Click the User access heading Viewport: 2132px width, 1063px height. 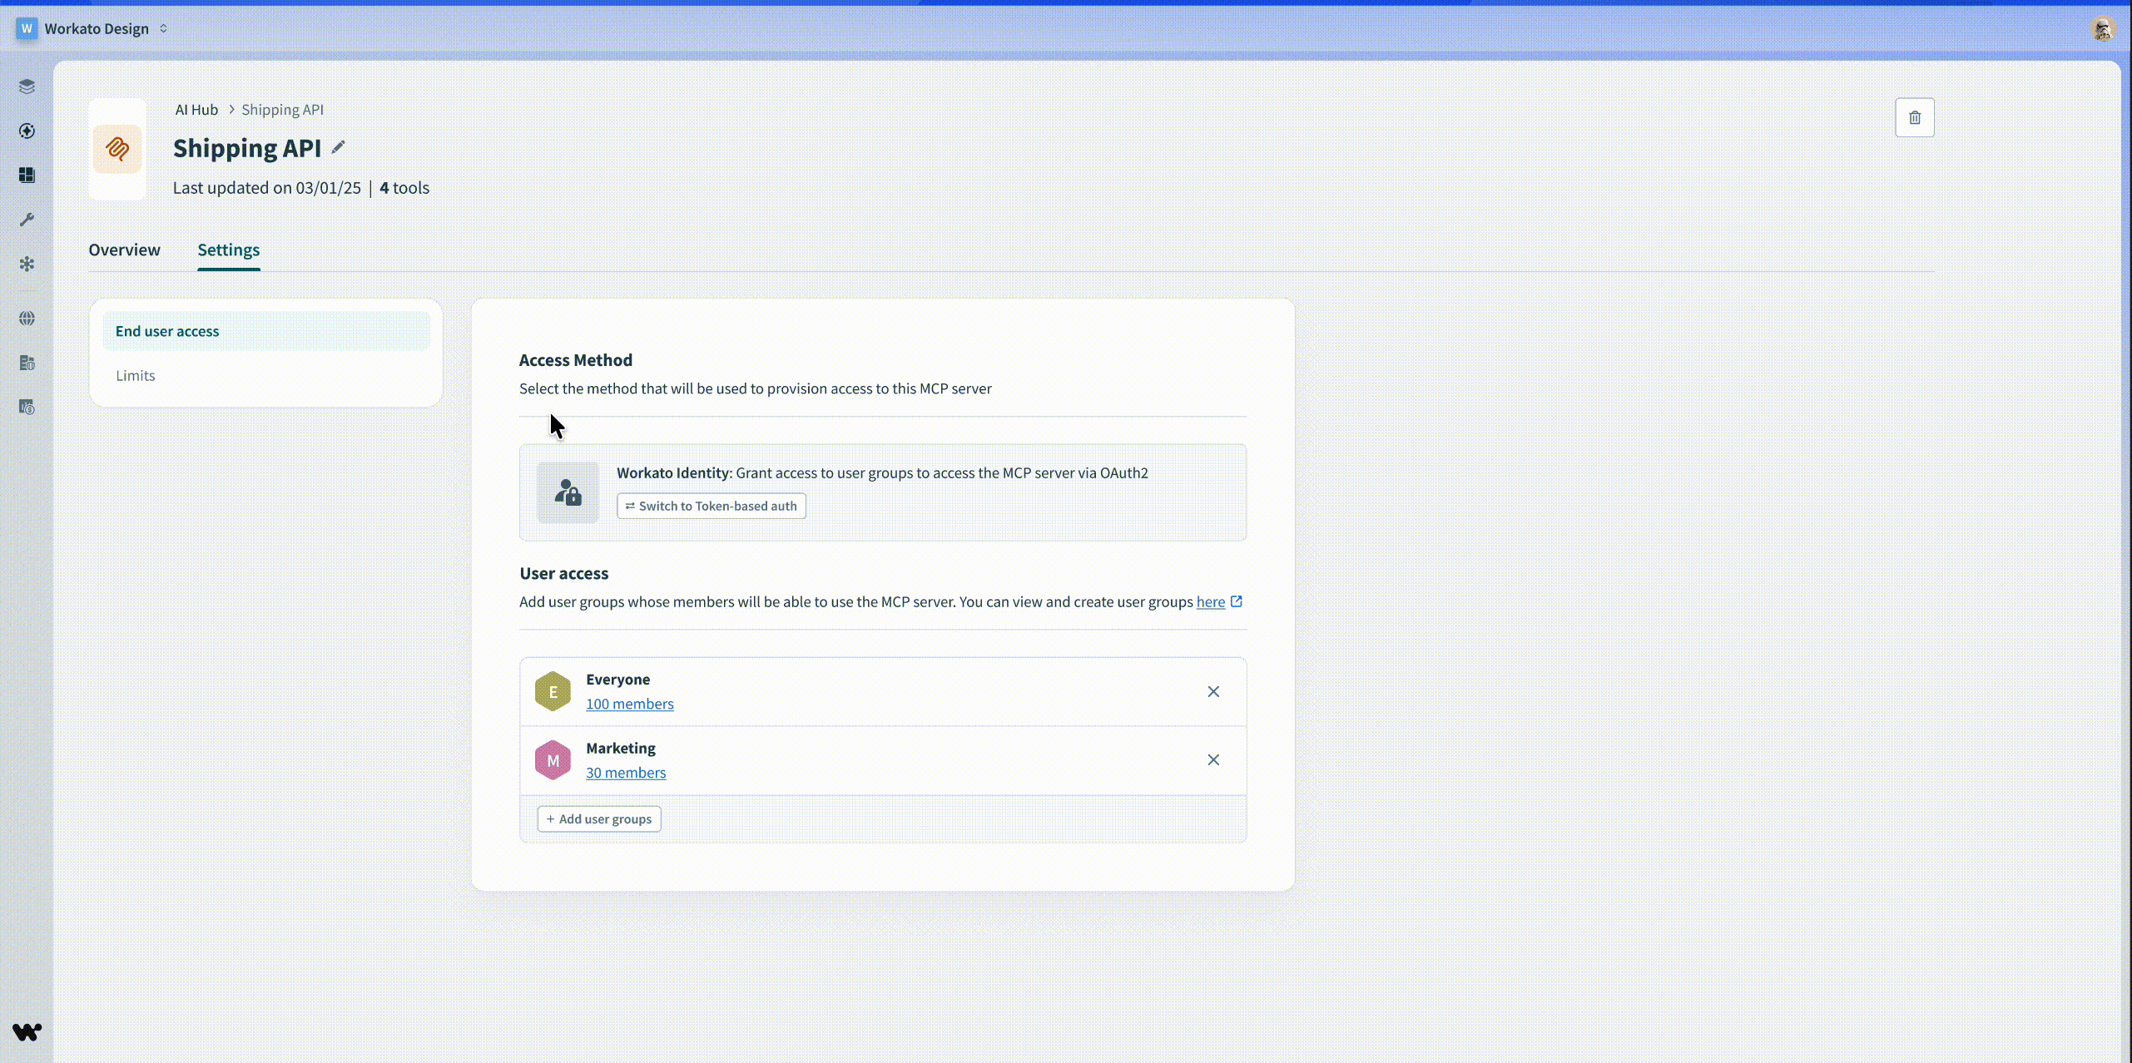[564, 573]
